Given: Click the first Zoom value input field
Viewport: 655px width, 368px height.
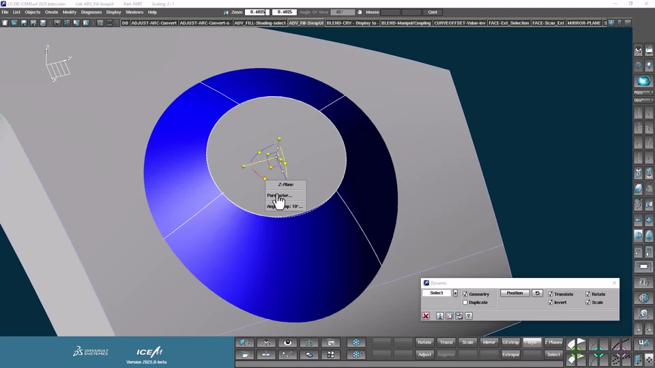Looking at the screenshot, I should pyautogui.click(x=257, y=12).
